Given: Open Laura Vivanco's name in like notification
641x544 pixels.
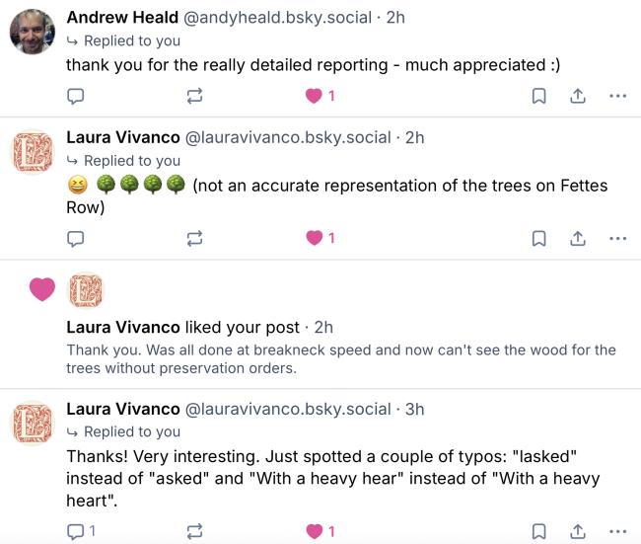Looking at the screenshot, I should pos(122,327).
